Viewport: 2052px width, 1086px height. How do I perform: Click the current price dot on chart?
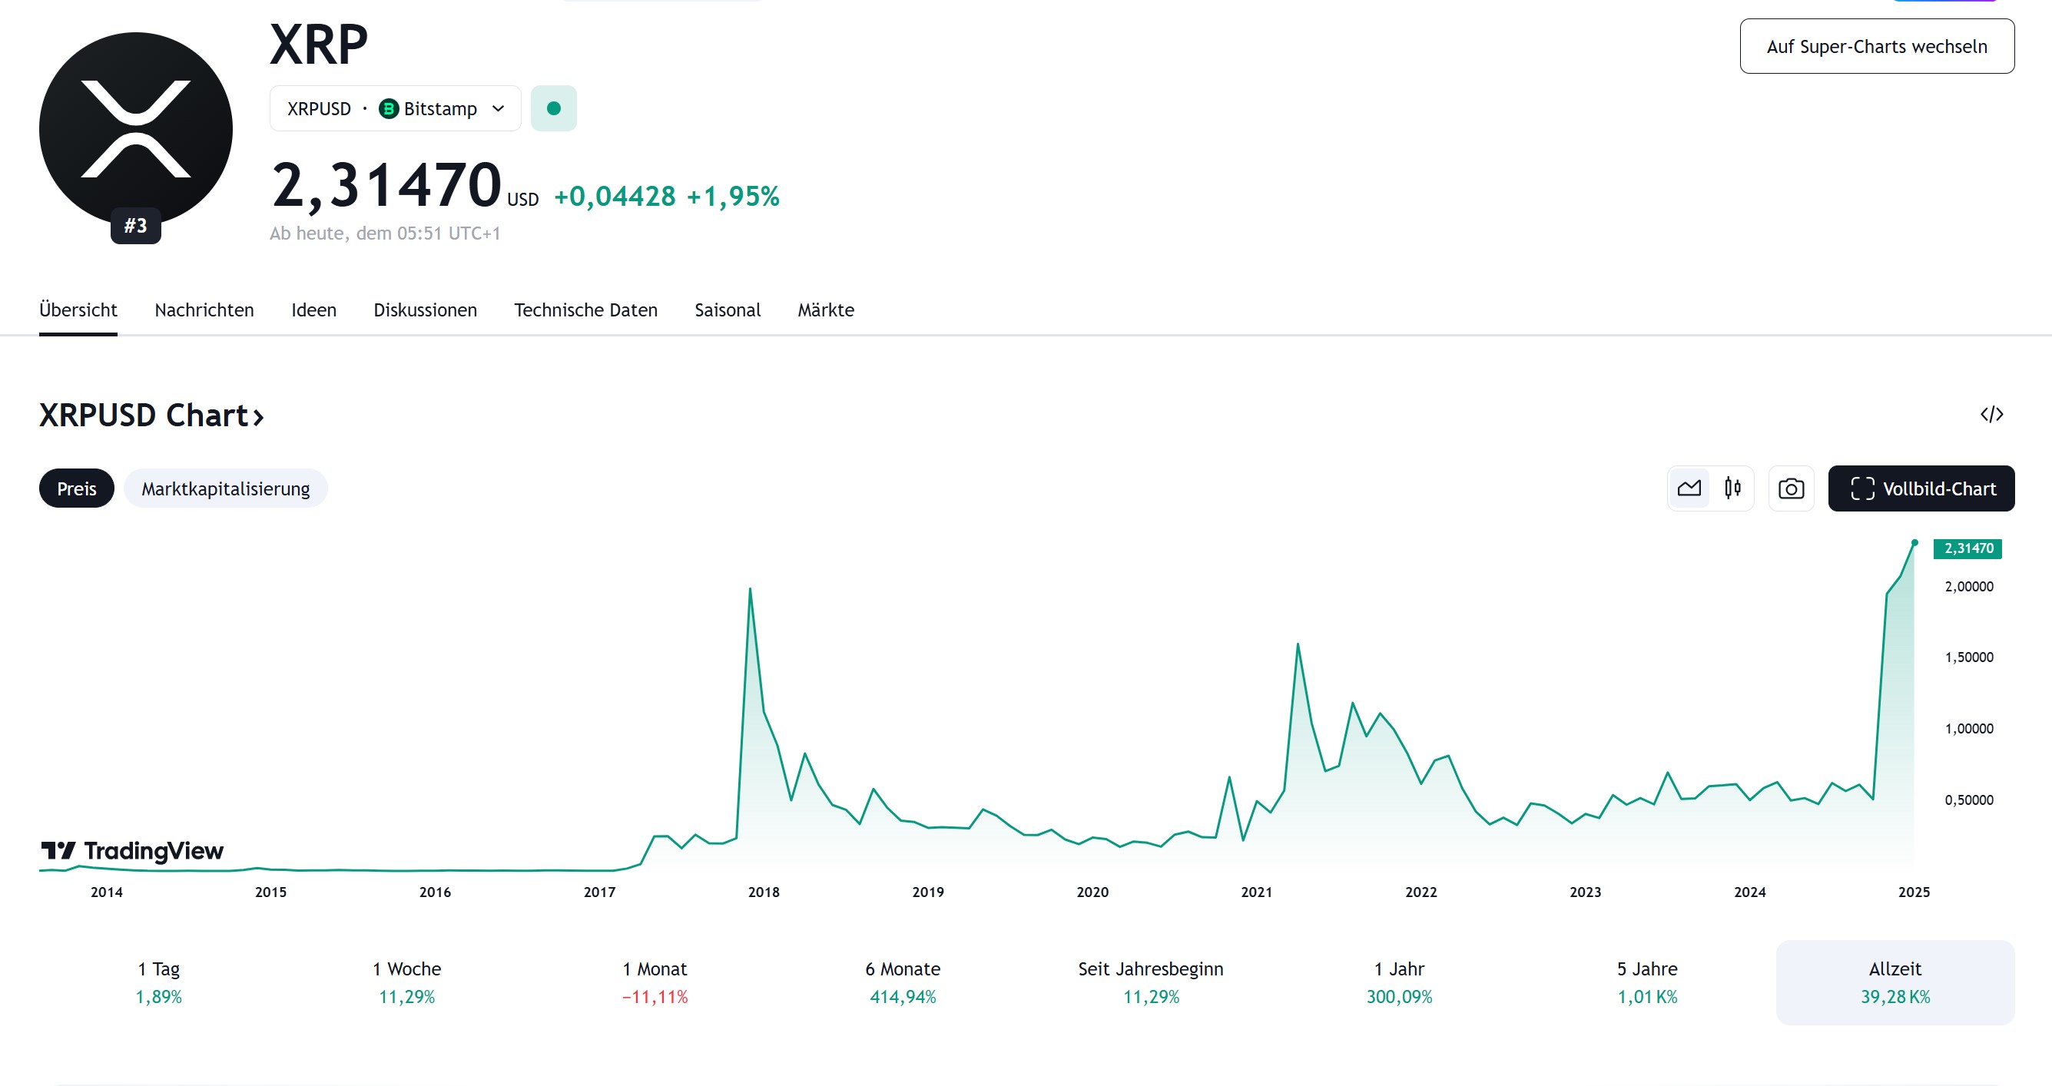pyautogui.click(x=1914, y=543)
